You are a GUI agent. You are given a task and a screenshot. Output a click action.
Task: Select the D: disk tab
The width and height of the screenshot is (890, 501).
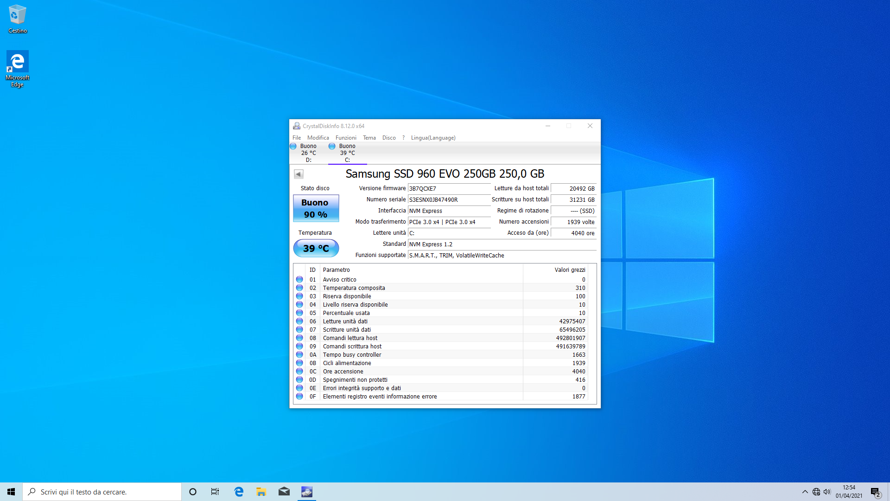(x=308, y=153)
